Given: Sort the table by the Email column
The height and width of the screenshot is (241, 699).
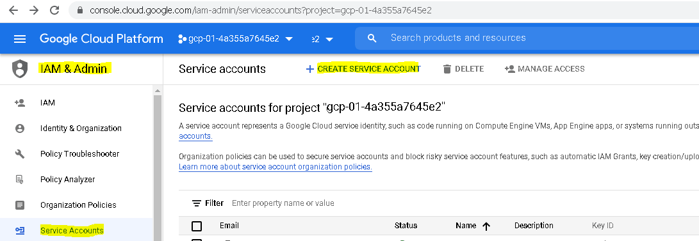Looking at the screenshot, I should (x=229, y=226).
